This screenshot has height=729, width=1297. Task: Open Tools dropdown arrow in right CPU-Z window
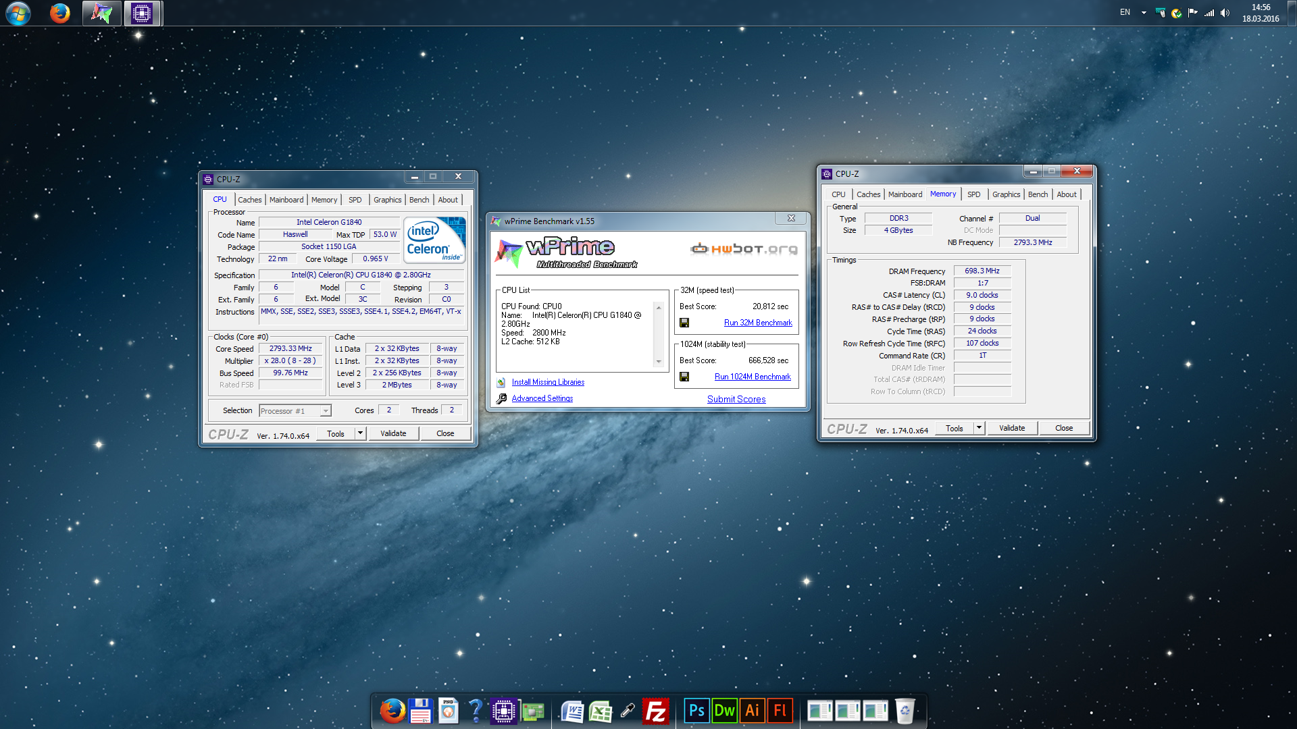click(980, 428)
